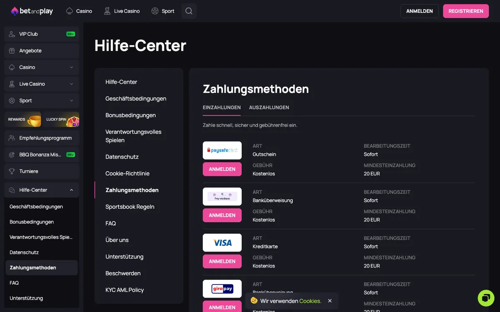Switch to the Auszahlungen tab

tap(269, 107)
